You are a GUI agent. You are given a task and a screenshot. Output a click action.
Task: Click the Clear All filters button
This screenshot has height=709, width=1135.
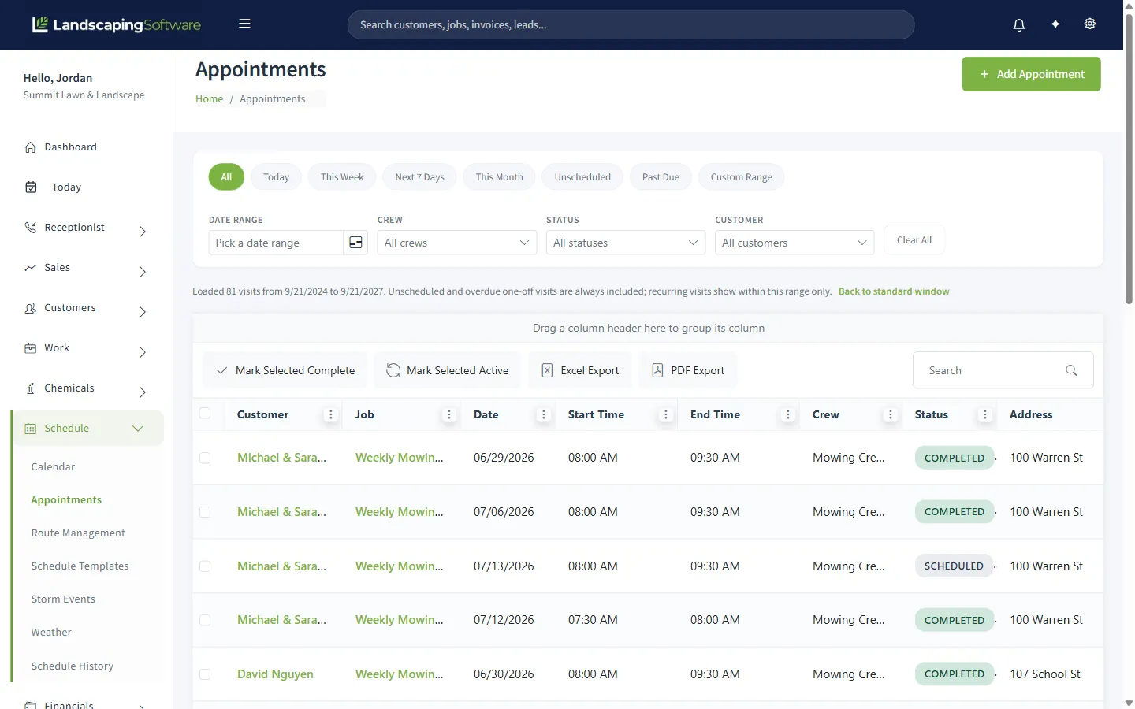pyautogui.click(x=914, y=240)
